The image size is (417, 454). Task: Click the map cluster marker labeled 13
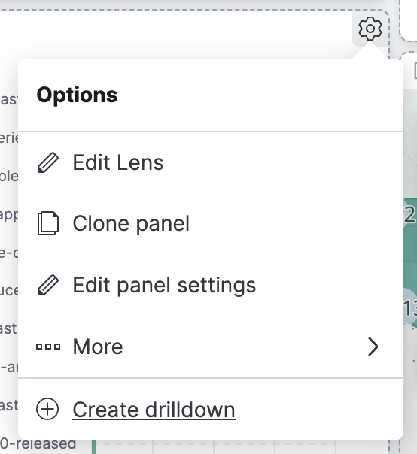click(410, 307)
